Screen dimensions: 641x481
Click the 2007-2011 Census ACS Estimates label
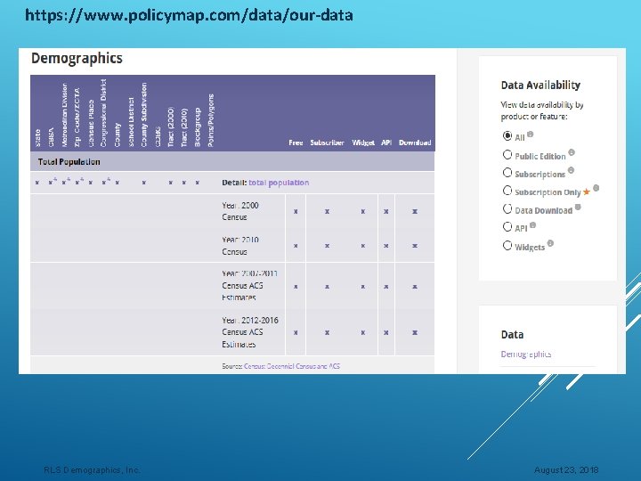coord(250,286)
